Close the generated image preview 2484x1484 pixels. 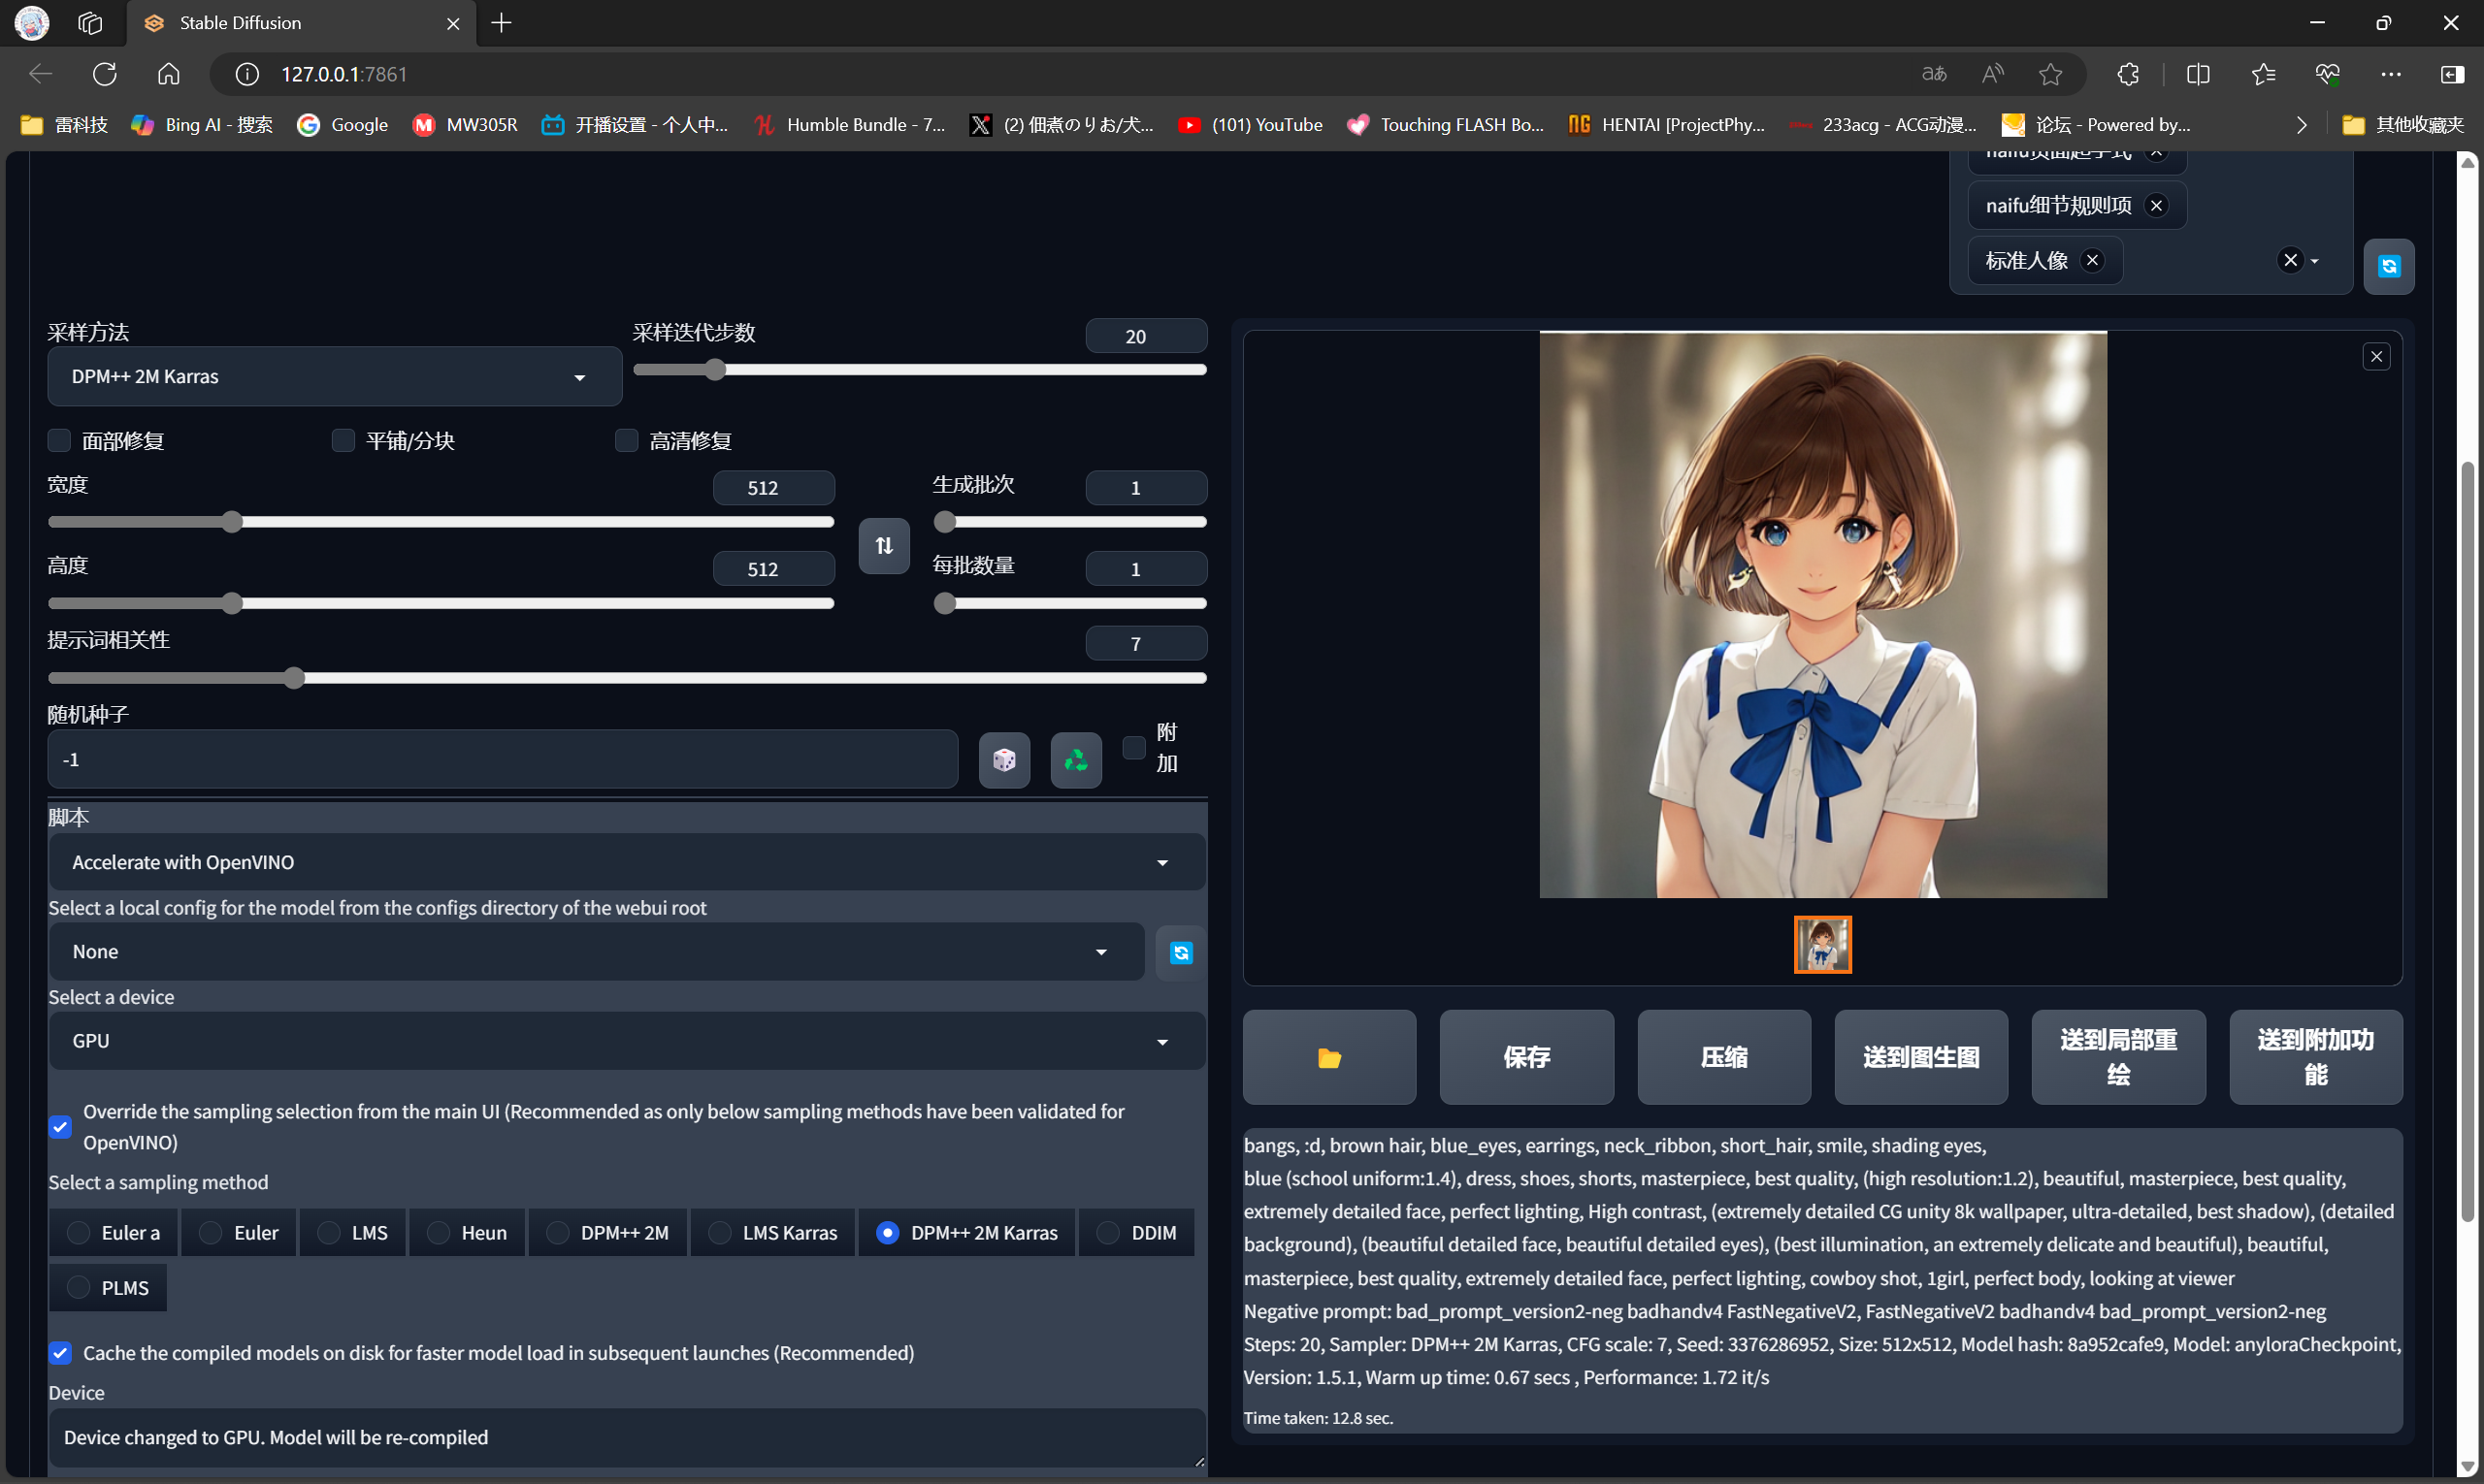click(x=2376, y=357)
